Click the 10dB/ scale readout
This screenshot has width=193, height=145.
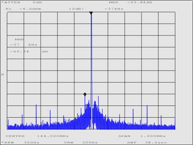click(x=76, y=9)
